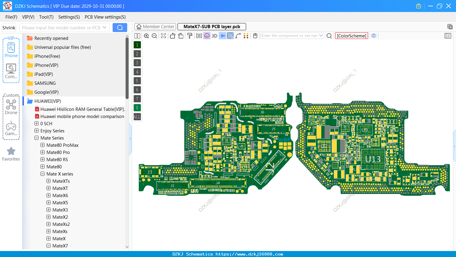Screen dimensions: 456x257
Task: Focus the model number search field
Action: tap(61, 28)
